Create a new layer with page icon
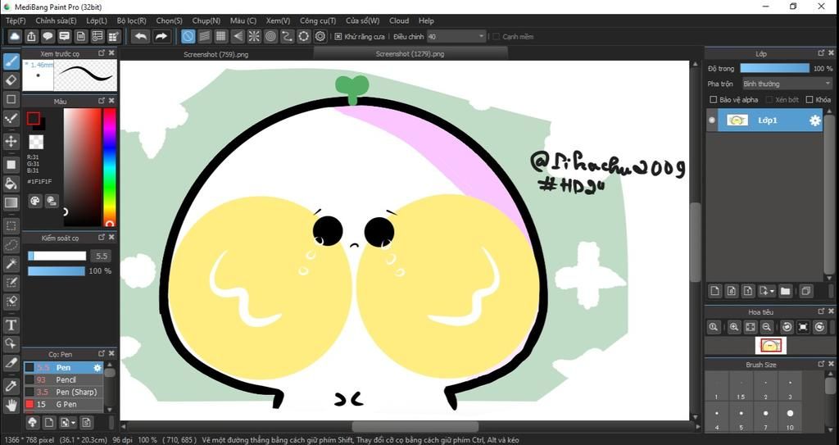Viewport: 839px width, 445px height. 714,291
